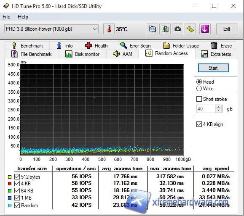Click the transfer size column header
Image resolution: width=244 pixels, height=216 pixels.
click(x=32, y=169)
